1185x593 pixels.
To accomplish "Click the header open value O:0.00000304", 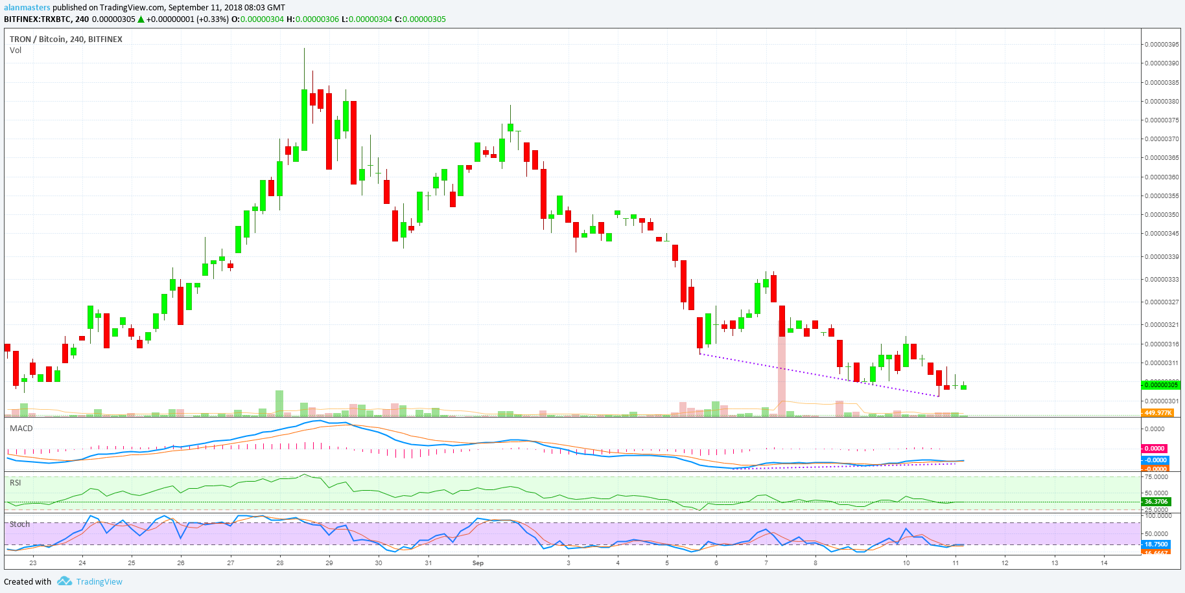I will tap(257, 19).
